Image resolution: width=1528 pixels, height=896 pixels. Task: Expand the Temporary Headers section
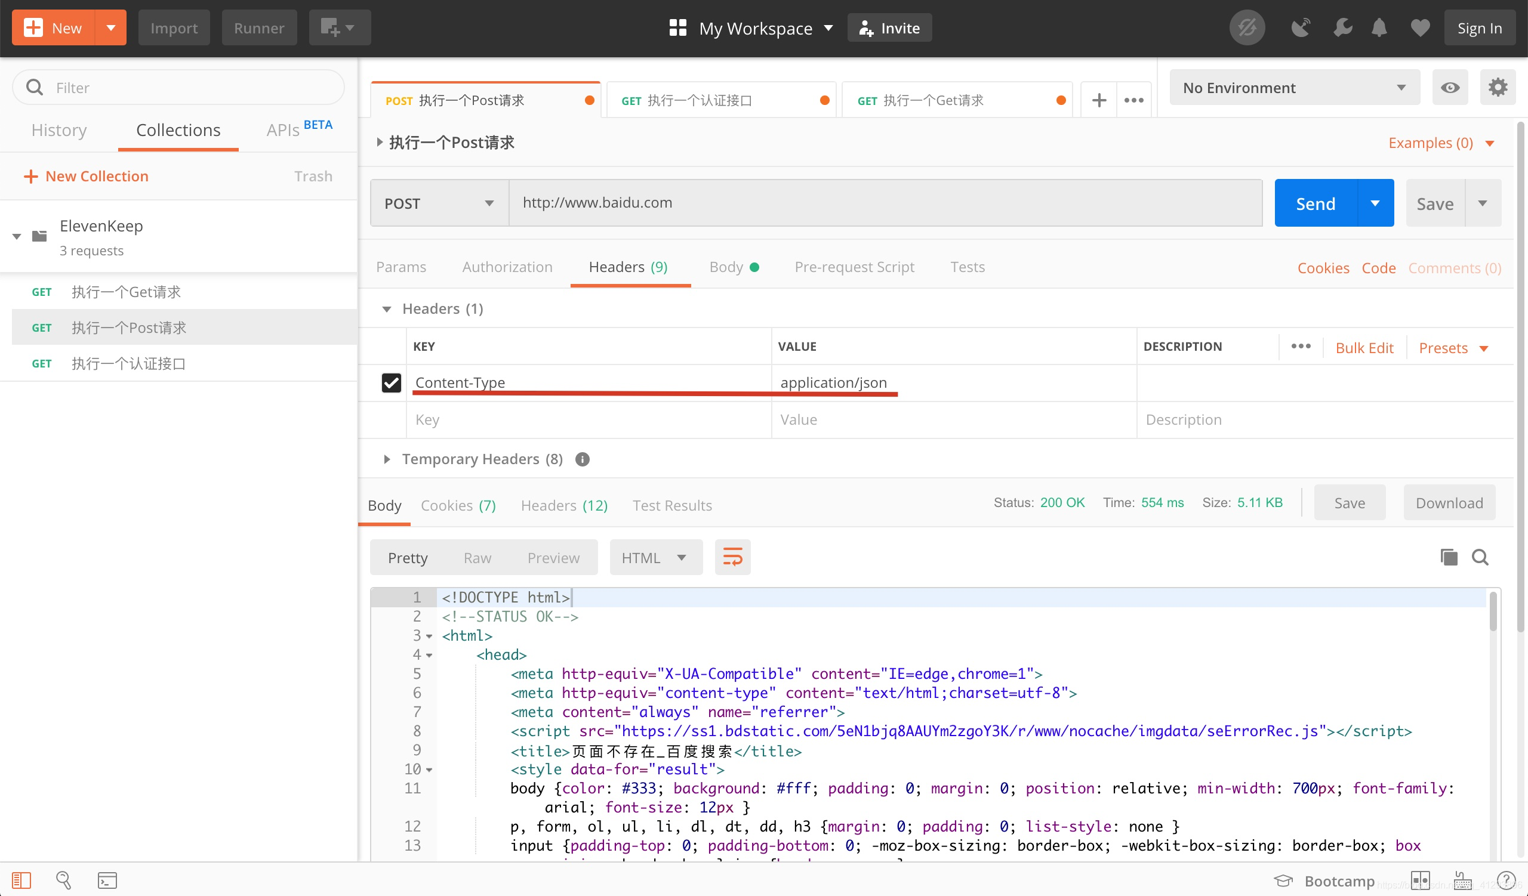coord(386,458)
